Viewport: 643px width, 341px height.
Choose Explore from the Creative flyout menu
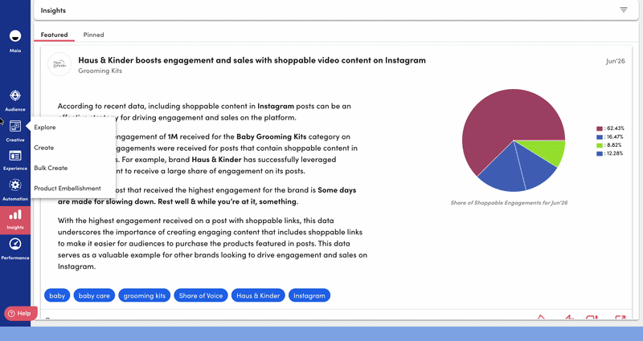pos(45,128)
